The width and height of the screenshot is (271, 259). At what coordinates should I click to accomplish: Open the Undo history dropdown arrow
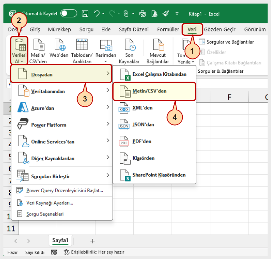point(103,14)
